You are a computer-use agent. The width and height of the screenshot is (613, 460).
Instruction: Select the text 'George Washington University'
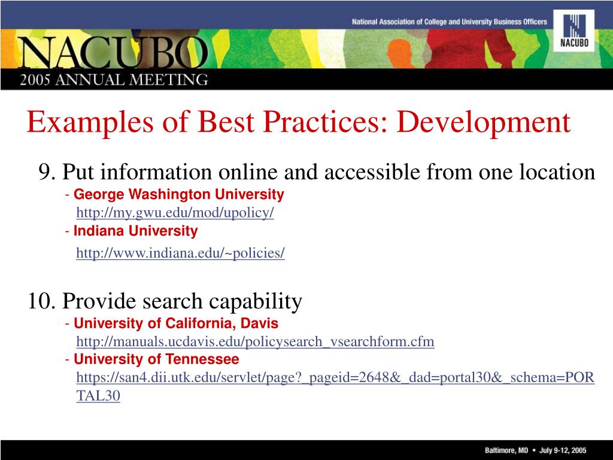click(x=178, y=195)
